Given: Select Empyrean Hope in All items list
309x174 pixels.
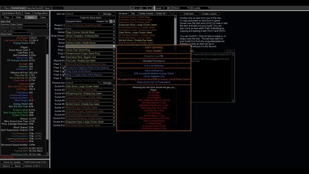Looking at the screenshot, I should (138, 25).
